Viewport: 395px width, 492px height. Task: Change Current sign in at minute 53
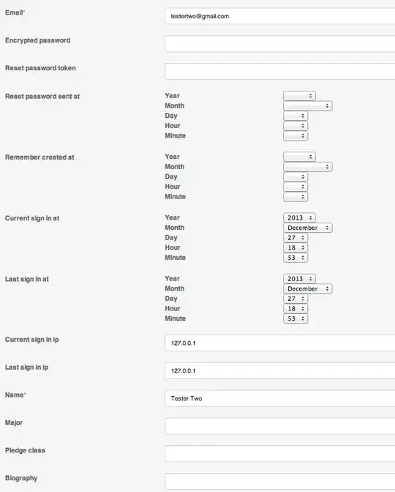[x=296, y=258]
